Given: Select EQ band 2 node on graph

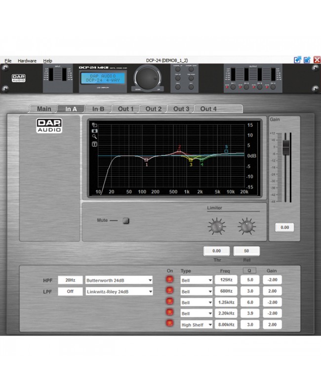Looking at the screenshot, I should pos(179,151).
